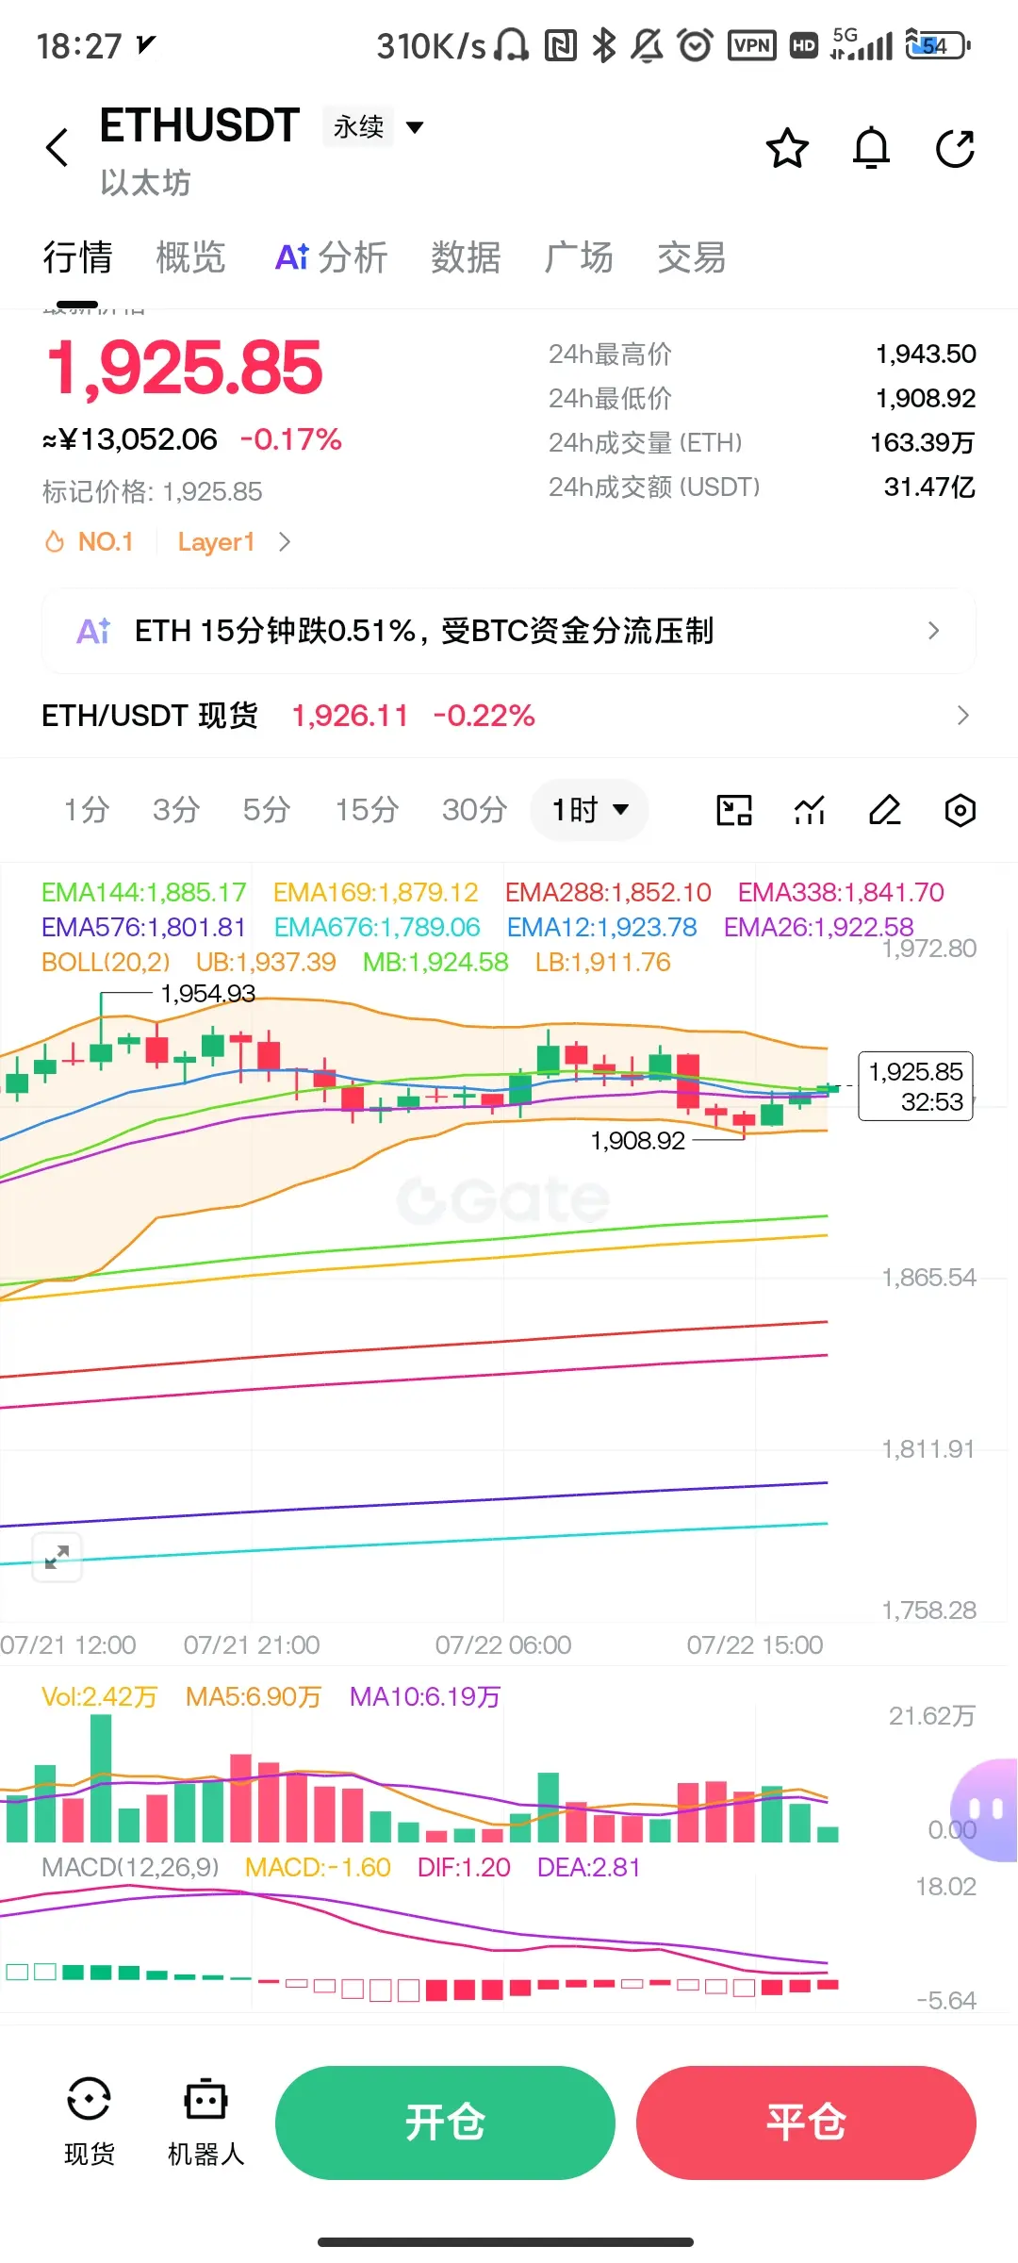Open the Layer1 category tag
The height and width of the screenshot is (2263, 1018).
click(x=216, y=542)
